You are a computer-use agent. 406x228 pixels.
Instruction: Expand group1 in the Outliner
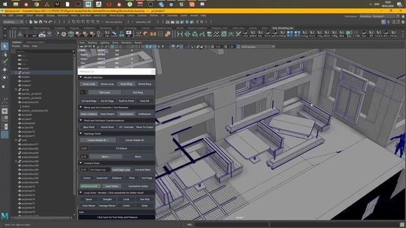point(16,73)
